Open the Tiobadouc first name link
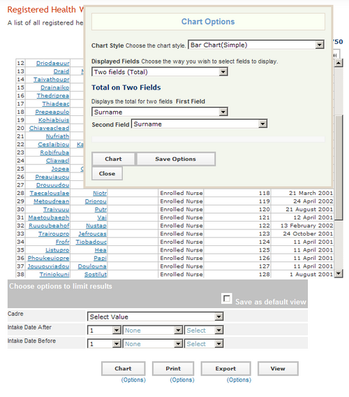This screenshot has width=349, height=397. [91, 242]
